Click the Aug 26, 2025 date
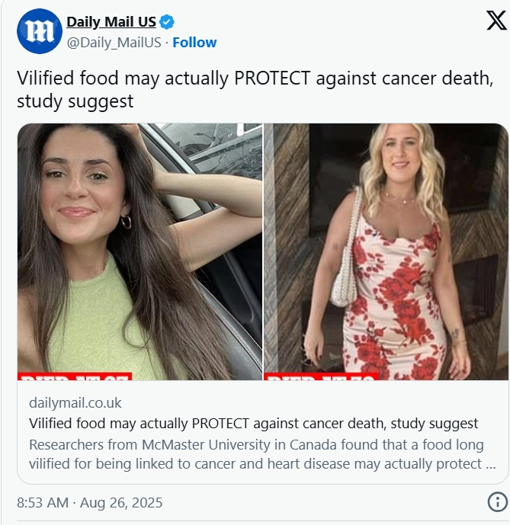Viewport: 510px width, 525px height. click(121, 503)
